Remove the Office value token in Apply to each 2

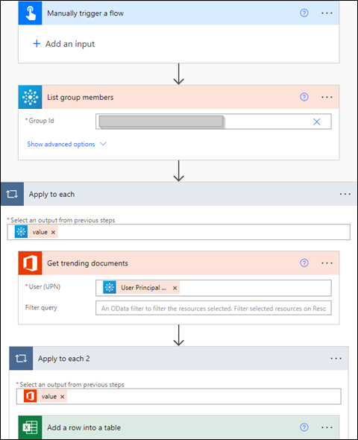coord(63,397)
